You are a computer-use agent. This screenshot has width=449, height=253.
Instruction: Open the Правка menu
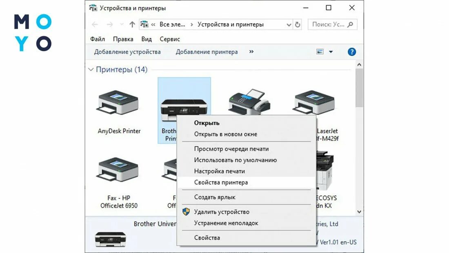pos(123,39)
